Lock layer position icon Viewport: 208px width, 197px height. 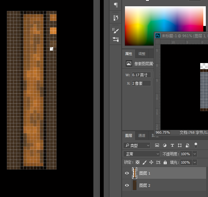tap(151, 162)
